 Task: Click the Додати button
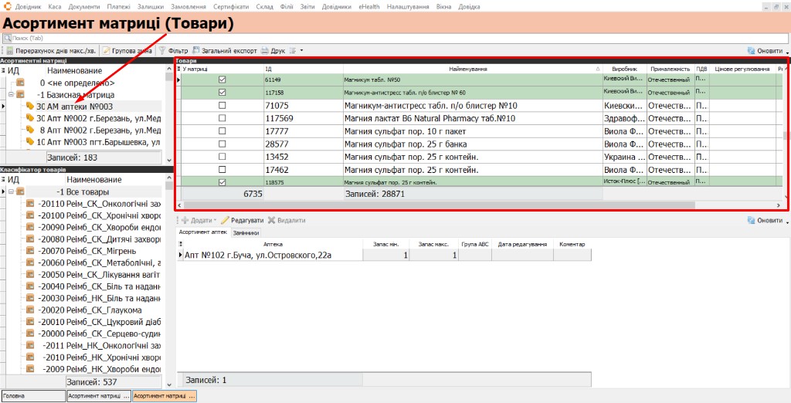[199, 220]
